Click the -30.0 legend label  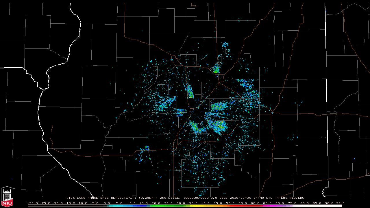[32, 203]
